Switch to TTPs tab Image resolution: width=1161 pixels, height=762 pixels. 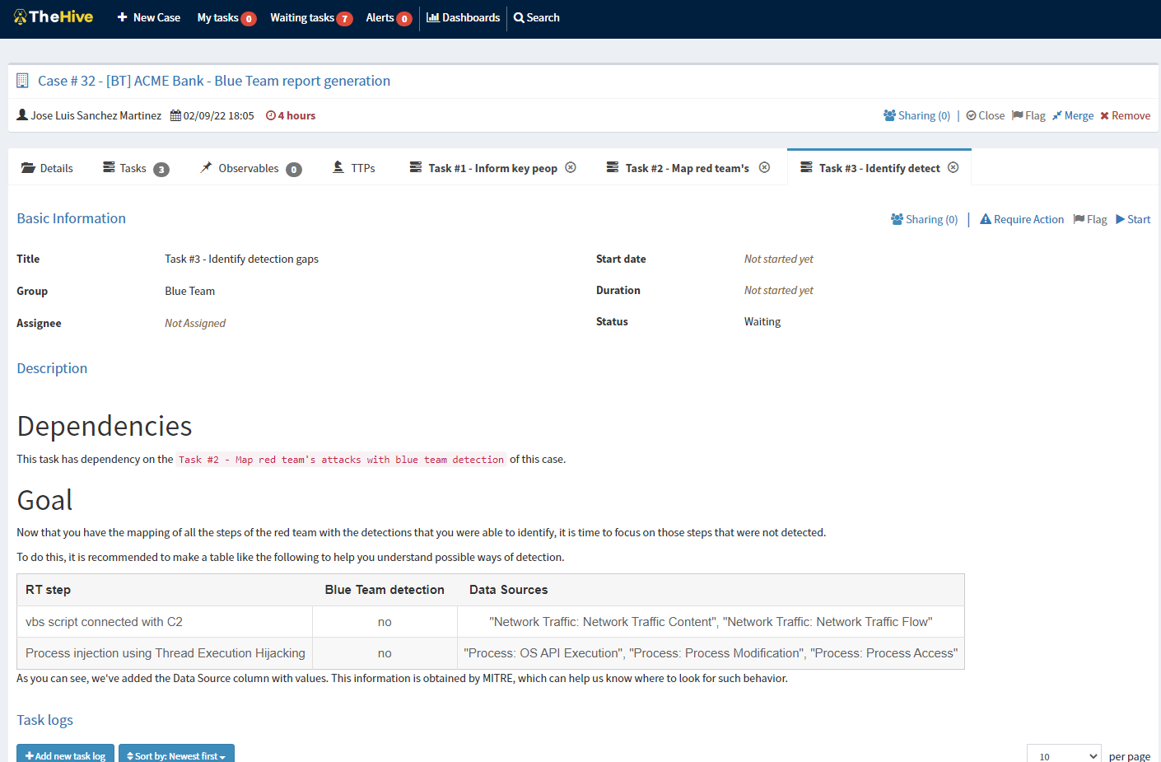click(x=354, y=168)
